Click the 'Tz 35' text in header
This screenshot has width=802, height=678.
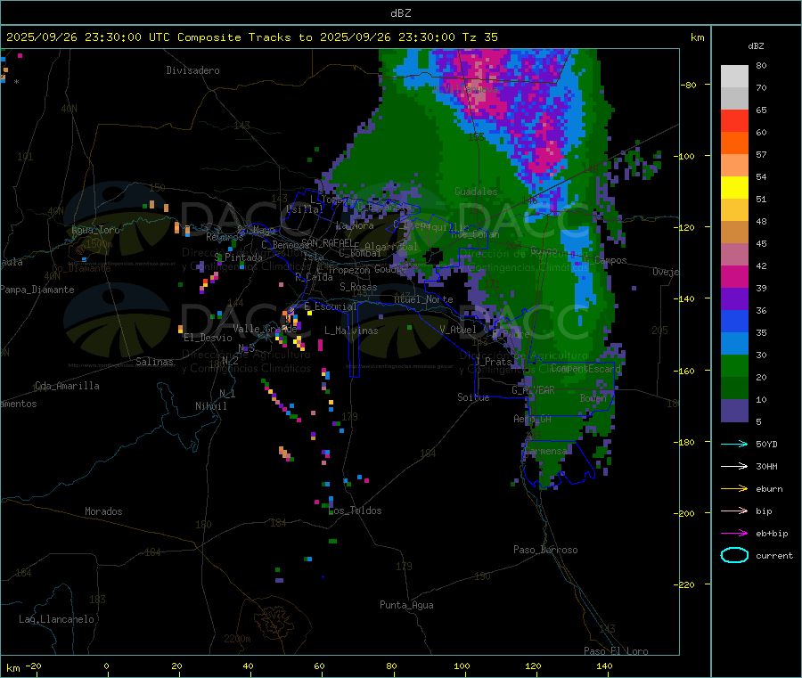(x=479, y=37)
